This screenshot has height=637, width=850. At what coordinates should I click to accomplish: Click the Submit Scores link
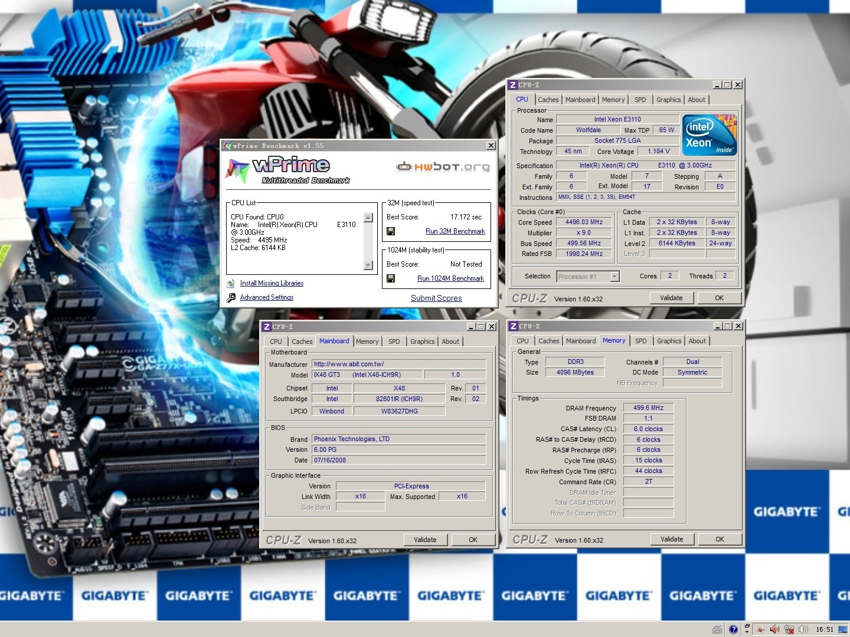pos(436,298)
